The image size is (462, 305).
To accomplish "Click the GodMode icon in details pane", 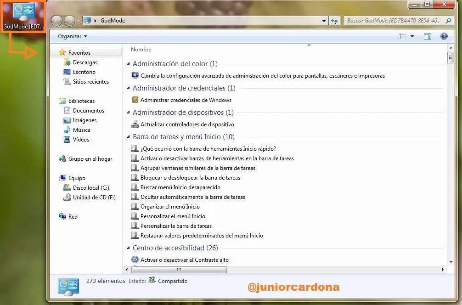I will [x=68, y=287].
